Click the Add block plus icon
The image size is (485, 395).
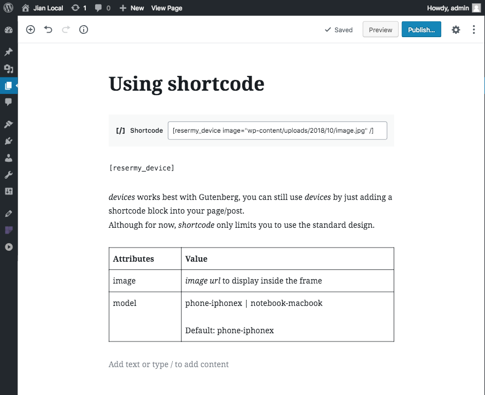point(30,30)
